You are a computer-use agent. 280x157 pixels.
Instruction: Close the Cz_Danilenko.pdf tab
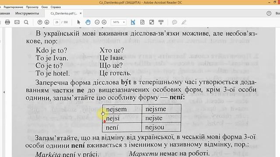click(80, 14)
